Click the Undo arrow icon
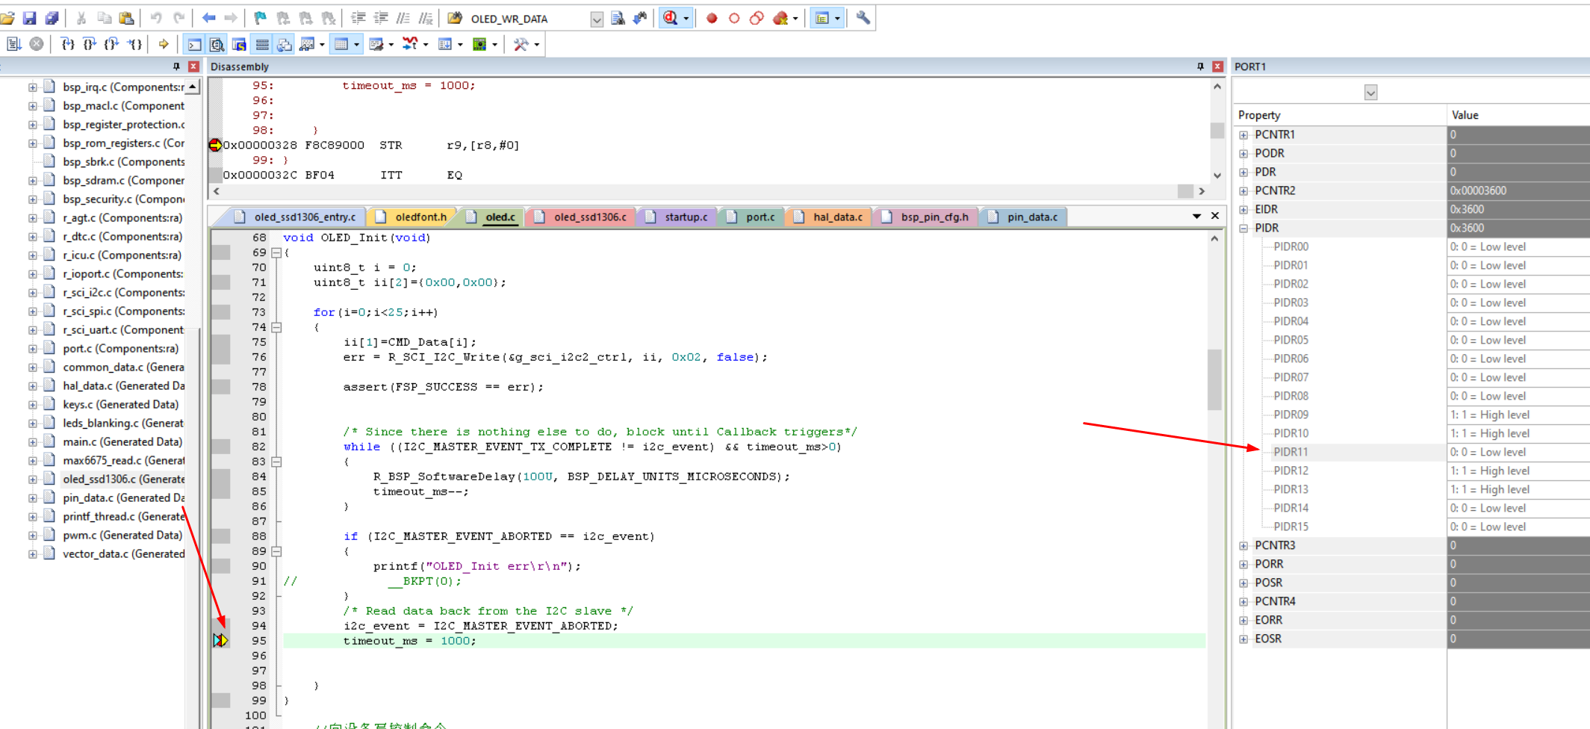This screenshot has width=1590, height=729. click(x=156, y=18)
